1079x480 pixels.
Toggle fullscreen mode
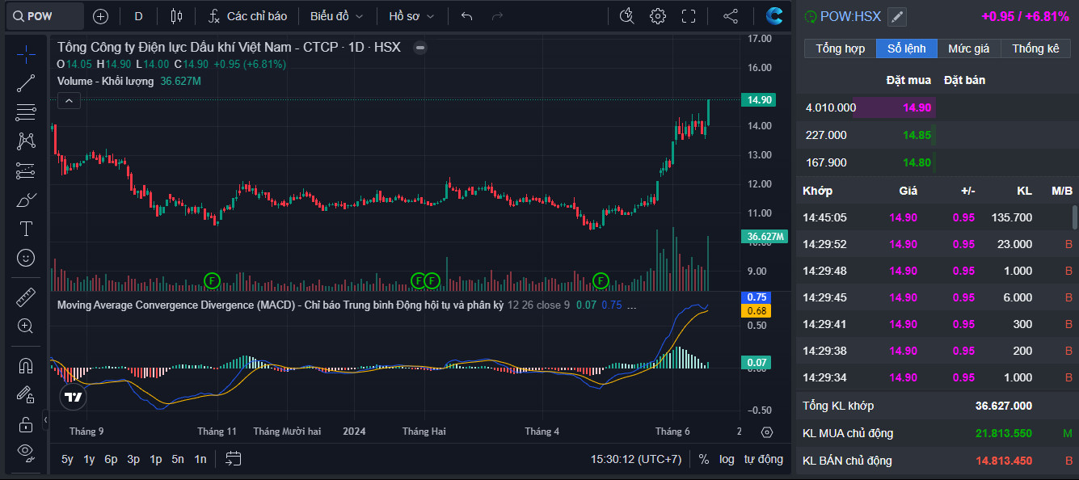[689, 16]
